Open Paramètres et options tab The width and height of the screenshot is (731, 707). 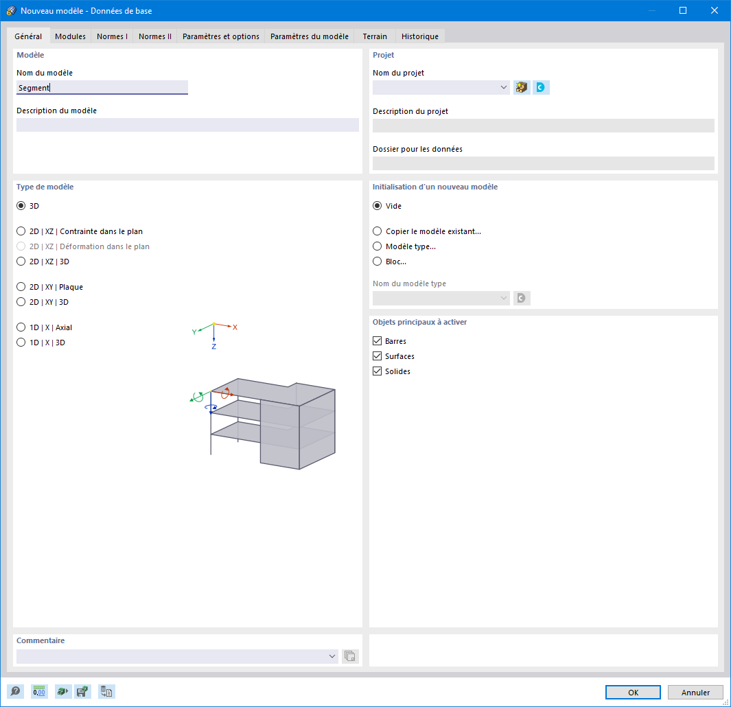[x=220, y=36]
